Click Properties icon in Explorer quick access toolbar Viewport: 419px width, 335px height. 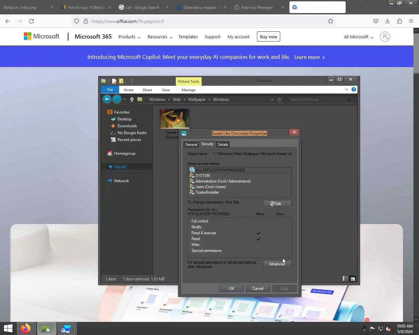114,81
